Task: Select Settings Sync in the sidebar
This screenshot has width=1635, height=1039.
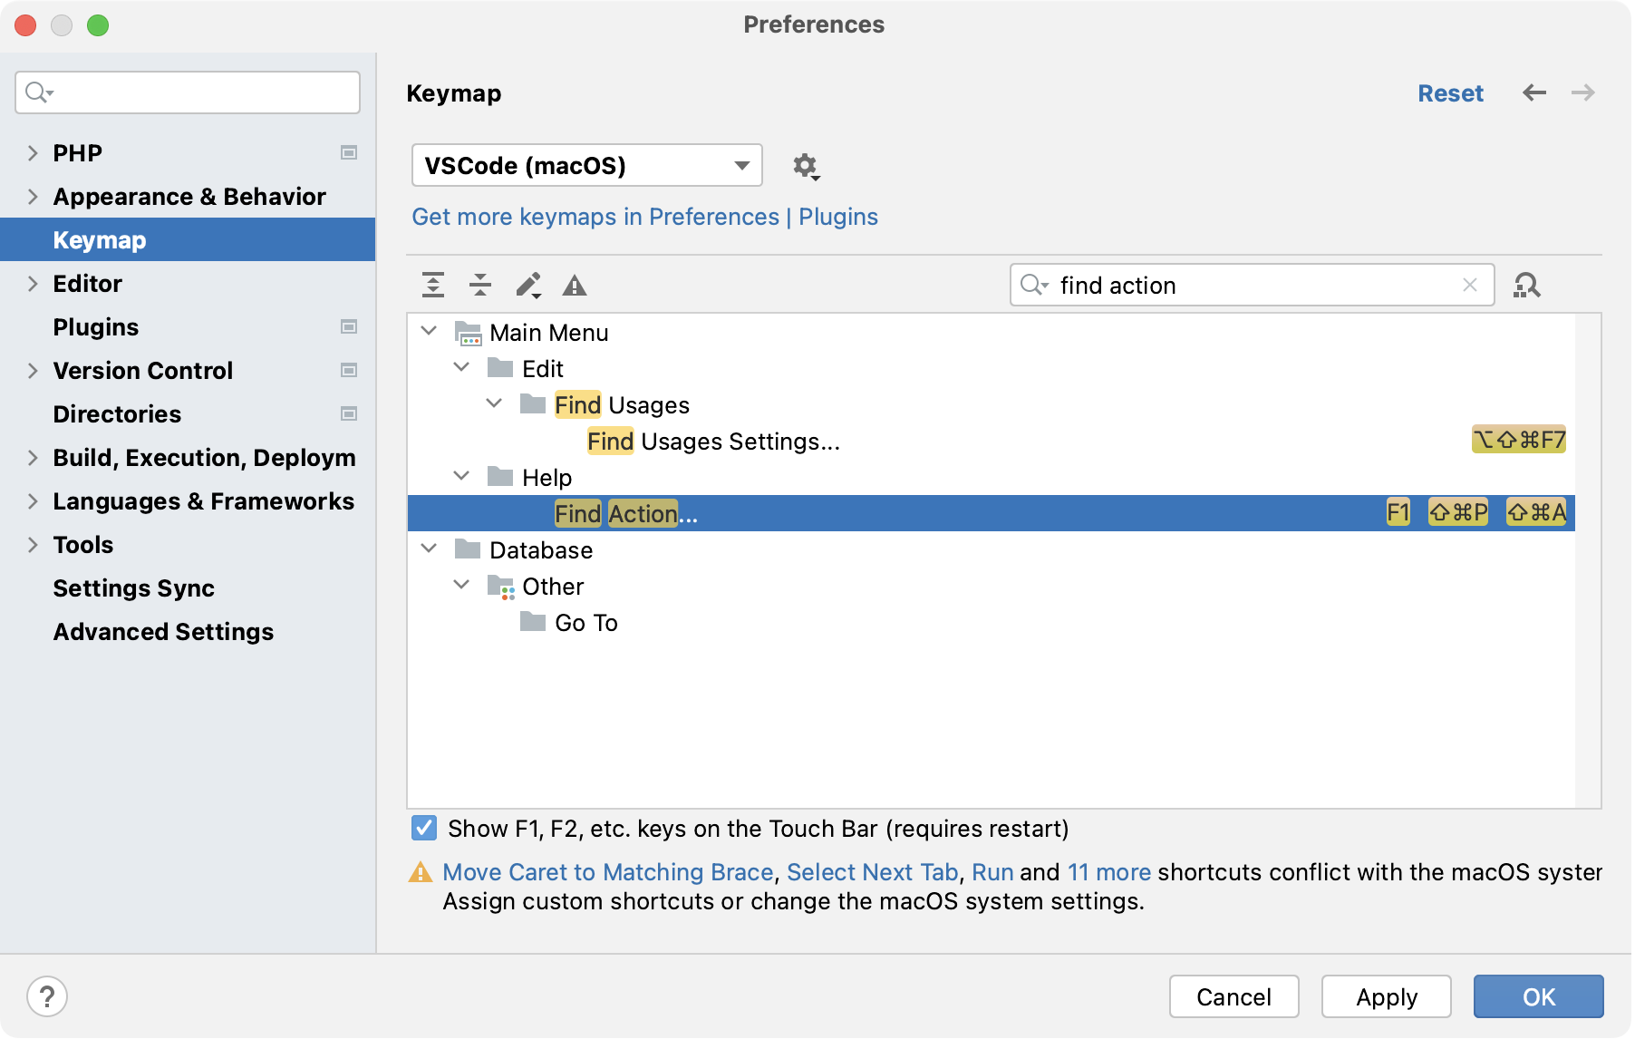Action: tap(133, 588)
